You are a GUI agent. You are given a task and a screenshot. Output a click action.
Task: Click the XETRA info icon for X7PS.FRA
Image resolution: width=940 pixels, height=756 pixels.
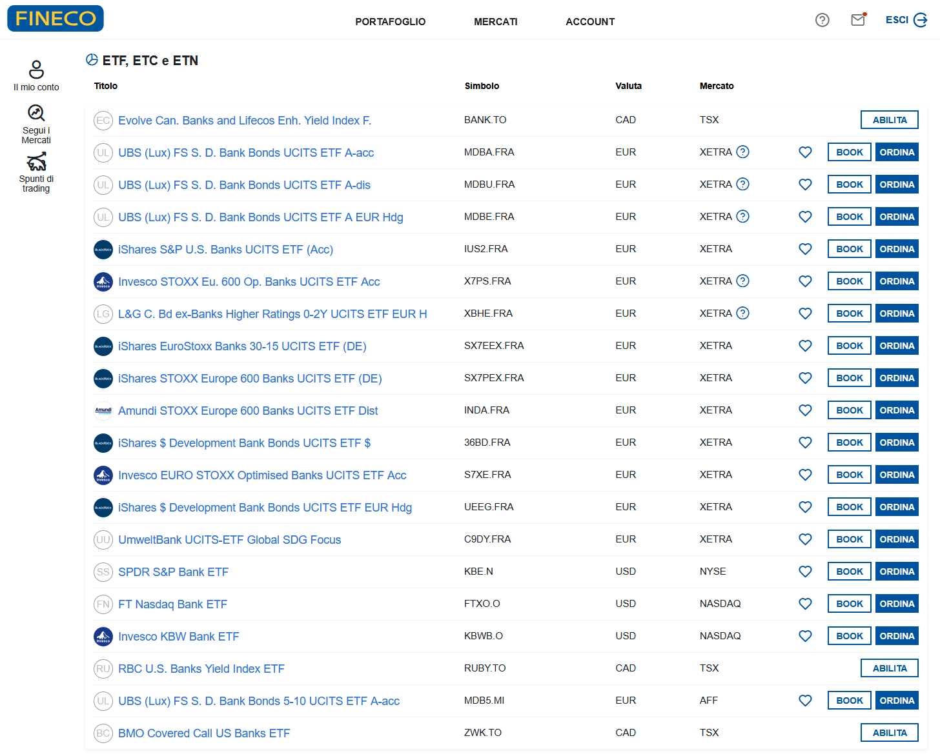click(743, 281)
